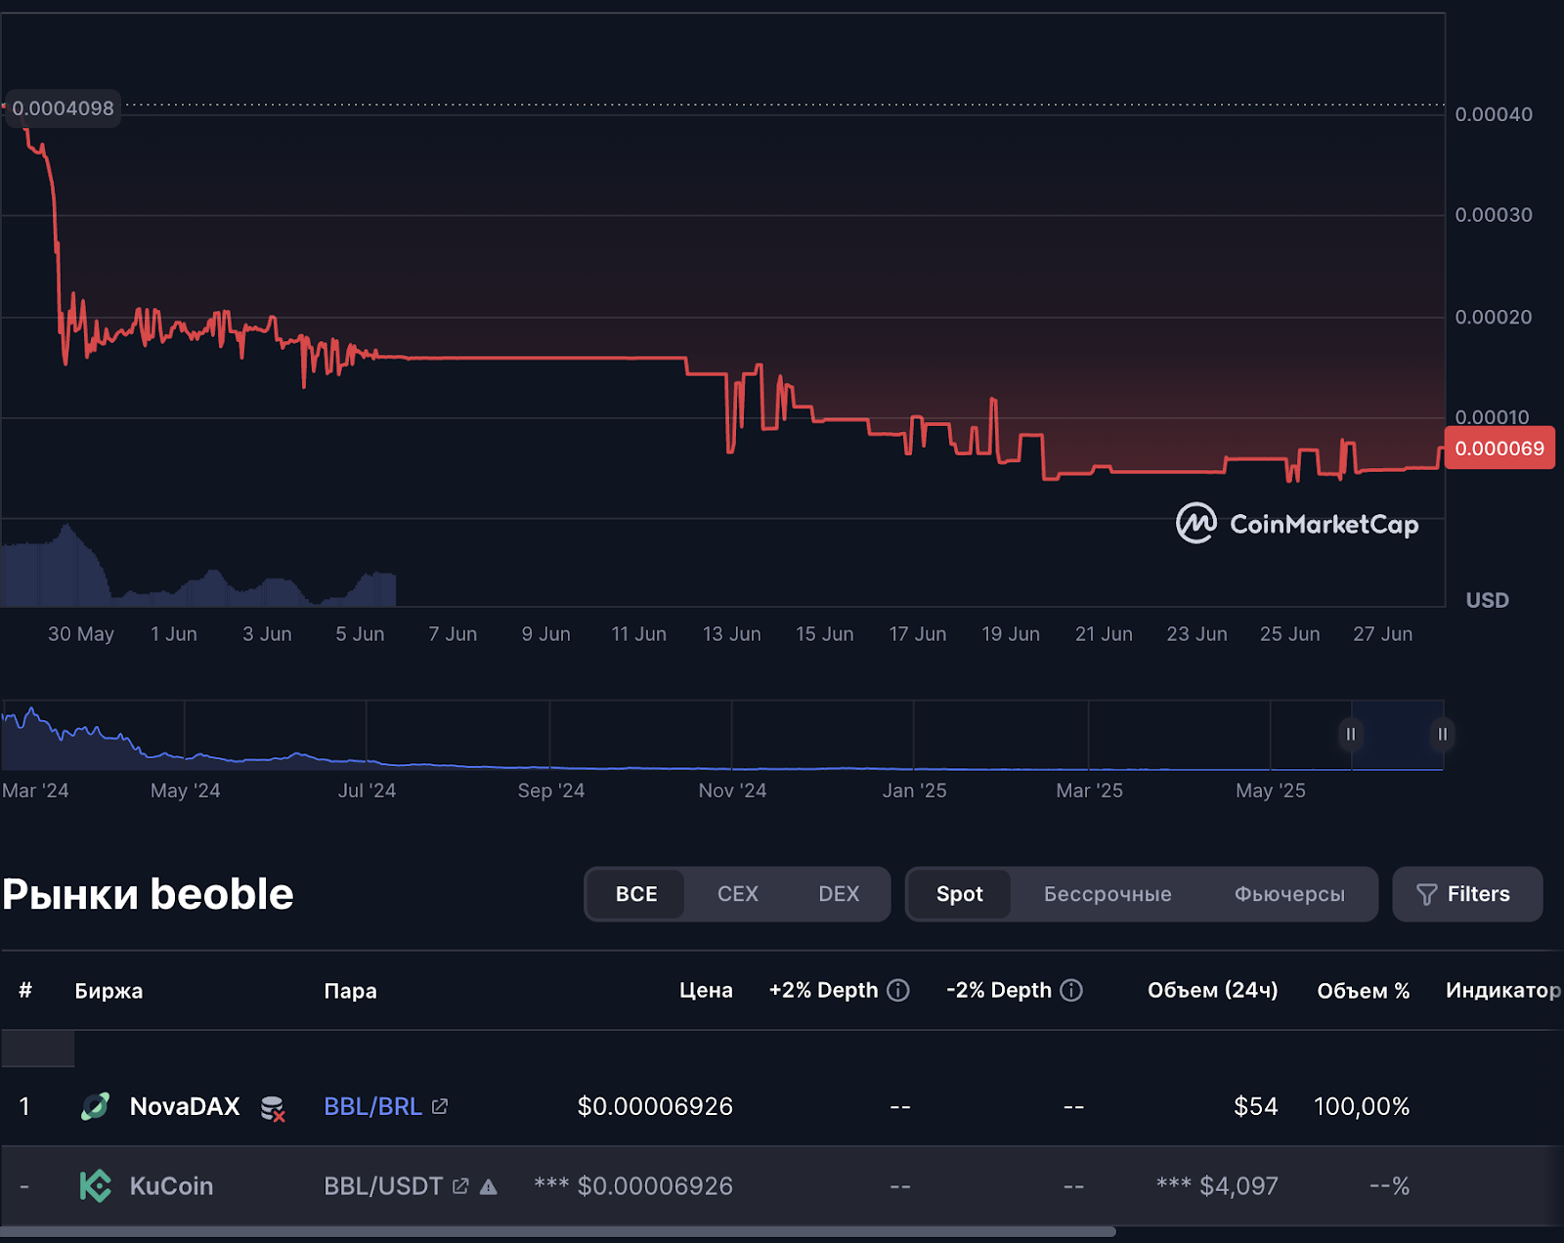Click the +2% Depth info icon
The width and height of the screenshot is (1564, 1243).
click(898, 990)
